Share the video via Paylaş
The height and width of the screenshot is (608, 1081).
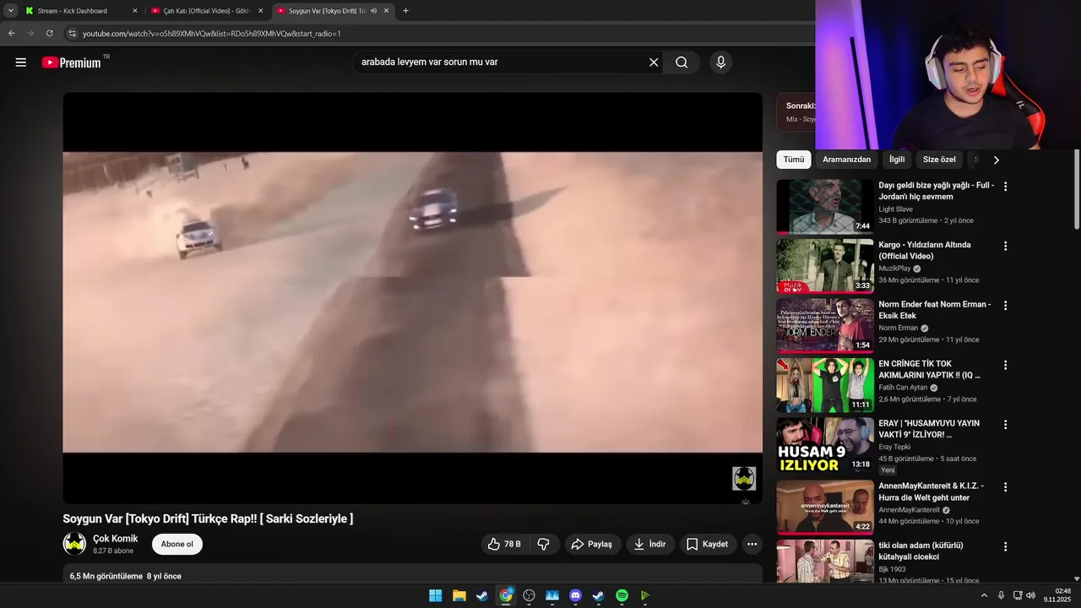coord(593,545)
